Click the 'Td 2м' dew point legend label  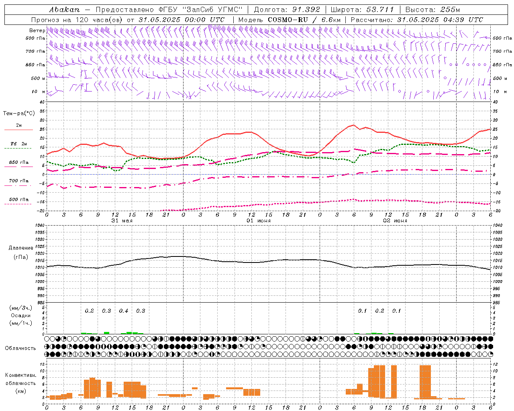(18, 144)
